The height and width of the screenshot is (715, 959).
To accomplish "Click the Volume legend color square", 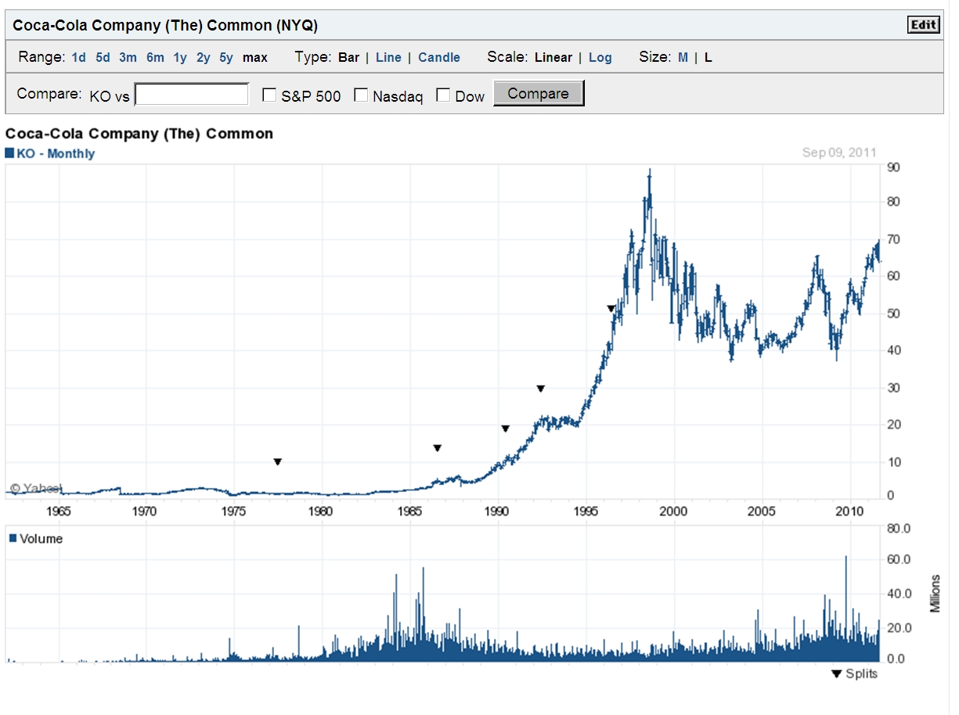I will [12, 538].
